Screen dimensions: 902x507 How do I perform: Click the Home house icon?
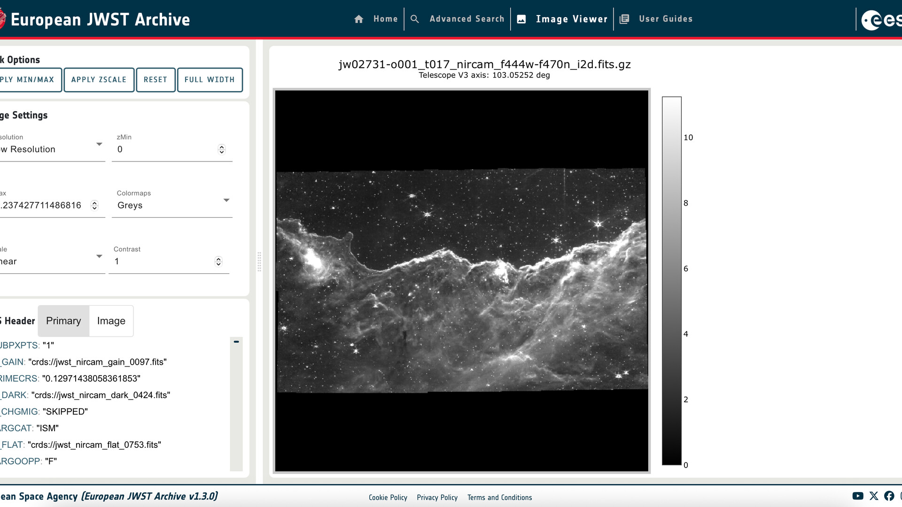pos(359,19)
